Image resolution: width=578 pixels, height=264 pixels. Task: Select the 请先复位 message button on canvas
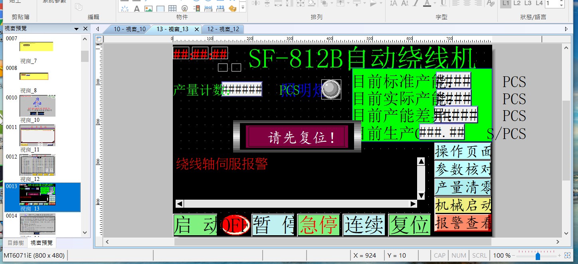tap(297, 137)
